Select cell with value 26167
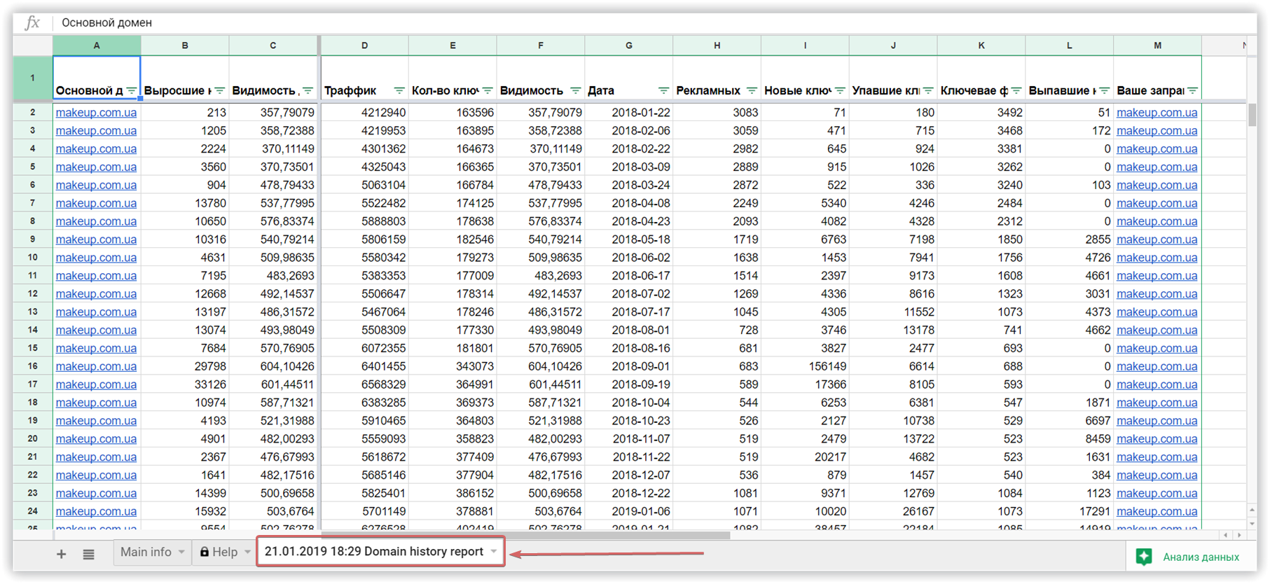1270x584 pixels. [893, 511]
